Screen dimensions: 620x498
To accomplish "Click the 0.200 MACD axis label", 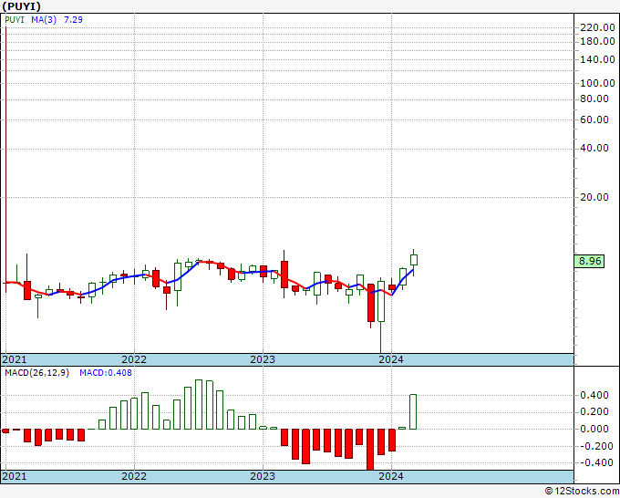I will [594, 411].
